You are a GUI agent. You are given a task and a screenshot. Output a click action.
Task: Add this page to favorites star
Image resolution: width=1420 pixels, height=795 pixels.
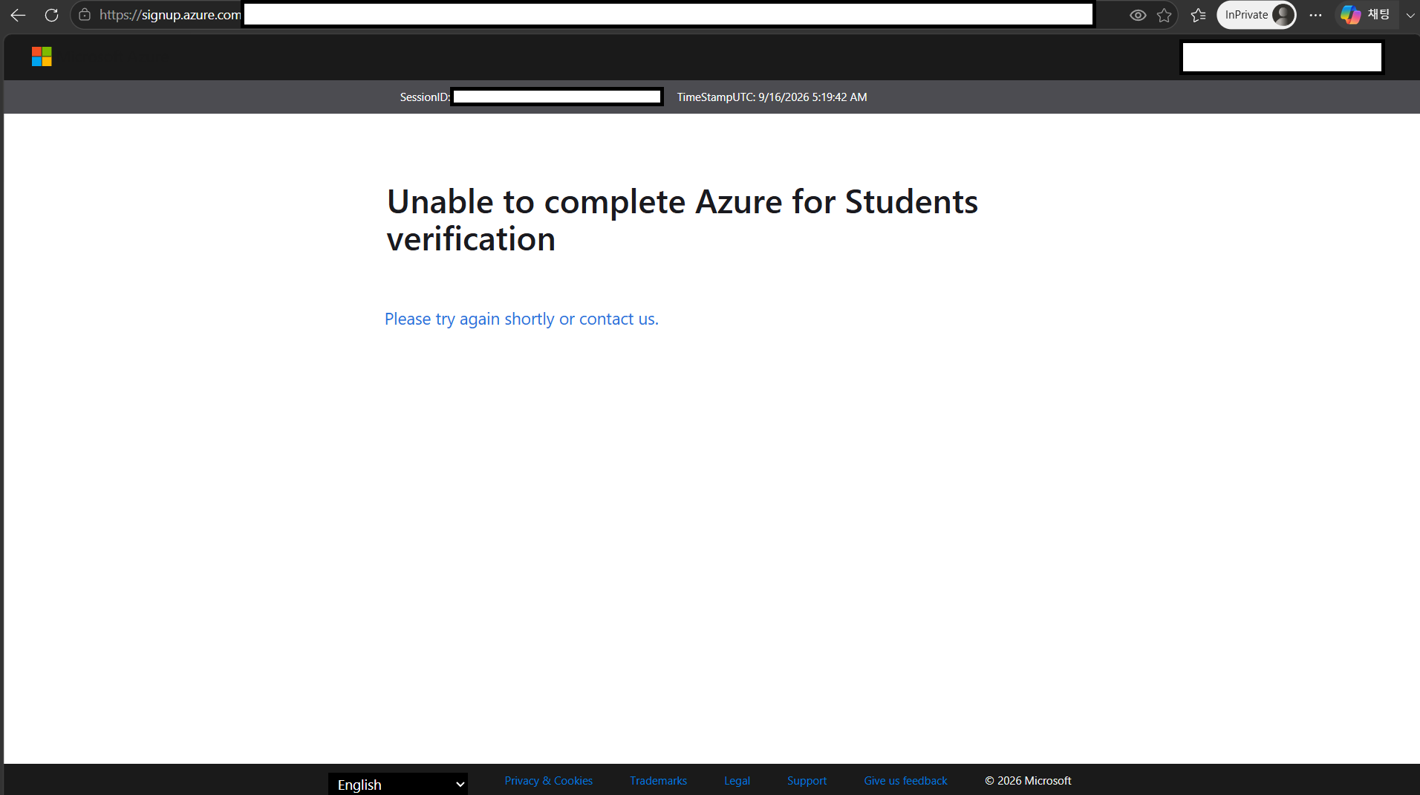[x=1164, y=15]
